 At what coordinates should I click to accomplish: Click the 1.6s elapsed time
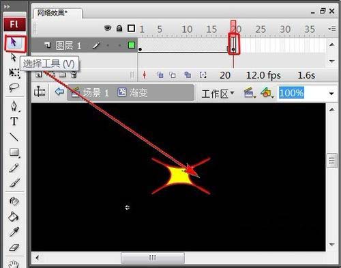[306, 75]
